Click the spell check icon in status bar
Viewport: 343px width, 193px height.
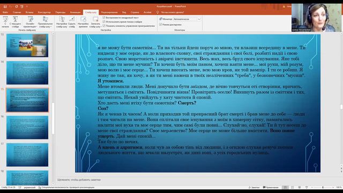(x=20, y=187)
